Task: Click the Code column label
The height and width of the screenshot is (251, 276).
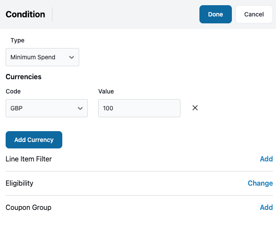Action: point(13,91)
